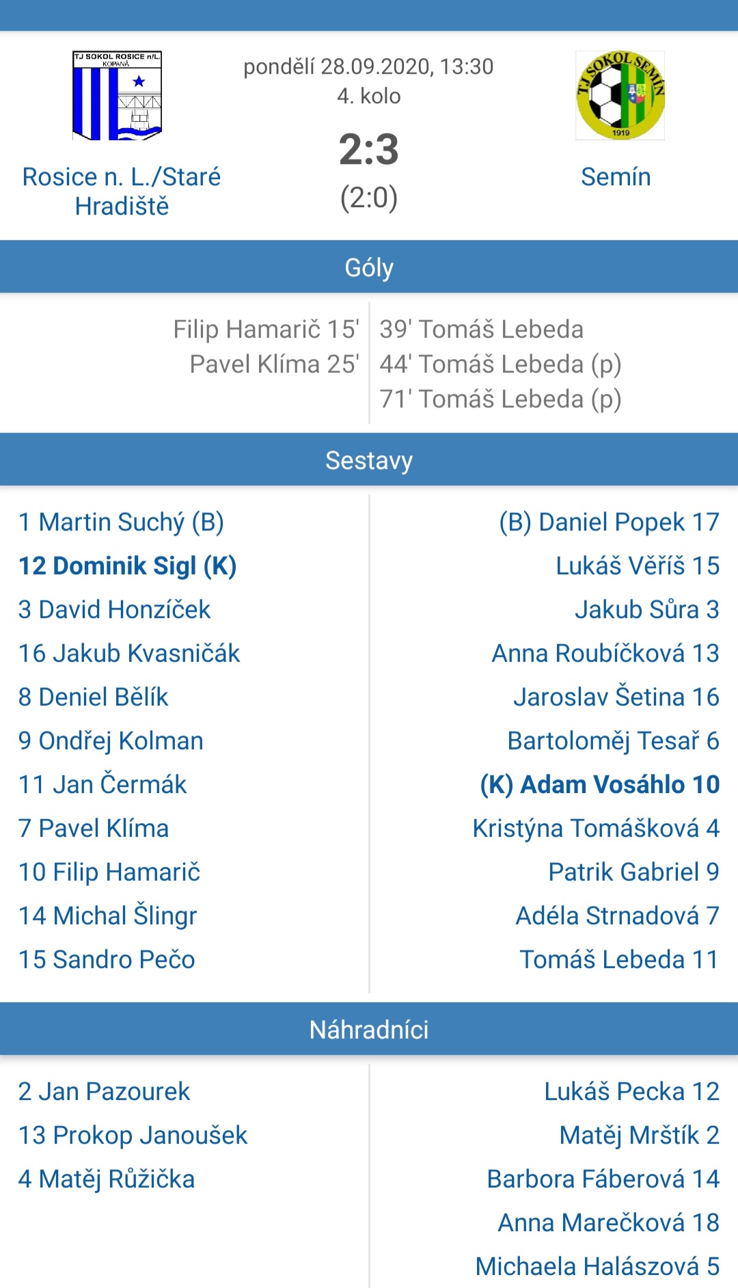Open the TJ Sokol Semín club logo
This screenshot has width=738, height=1288.
tap(620, 96)
